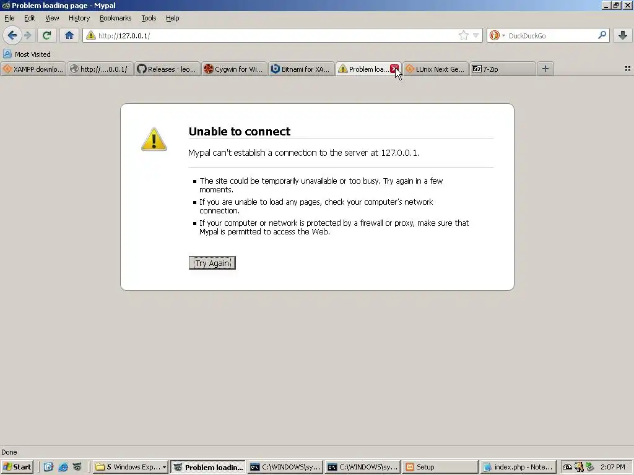Switch to the Cygwin for Windows tab
This screenshot has width=634, height=475.
click(235, 69)
